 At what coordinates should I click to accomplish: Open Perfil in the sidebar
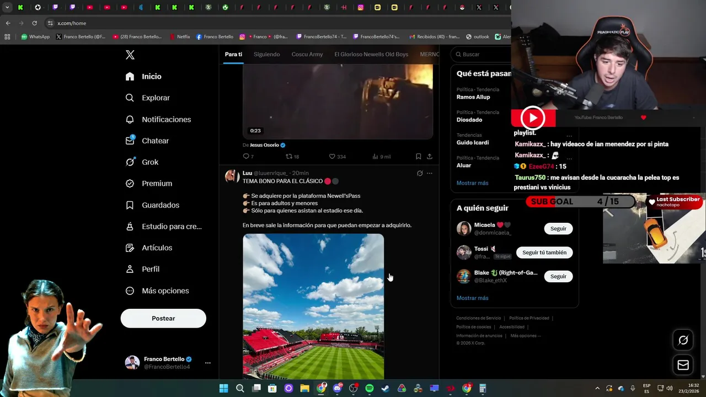(x=142, y=269)
